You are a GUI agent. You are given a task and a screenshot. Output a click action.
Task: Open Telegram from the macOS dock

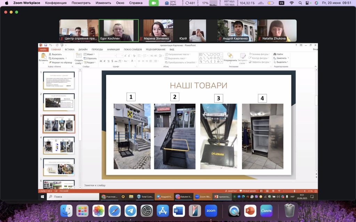tap(131, 211)
